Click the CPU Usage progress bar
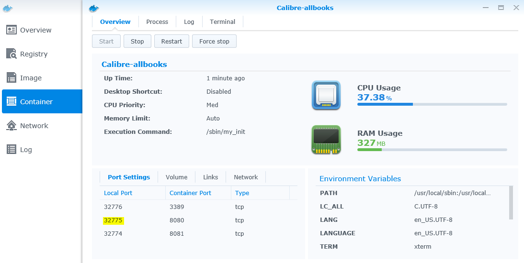Image resolution: width=524 pixels, height=263 pixels. [432, 104]
